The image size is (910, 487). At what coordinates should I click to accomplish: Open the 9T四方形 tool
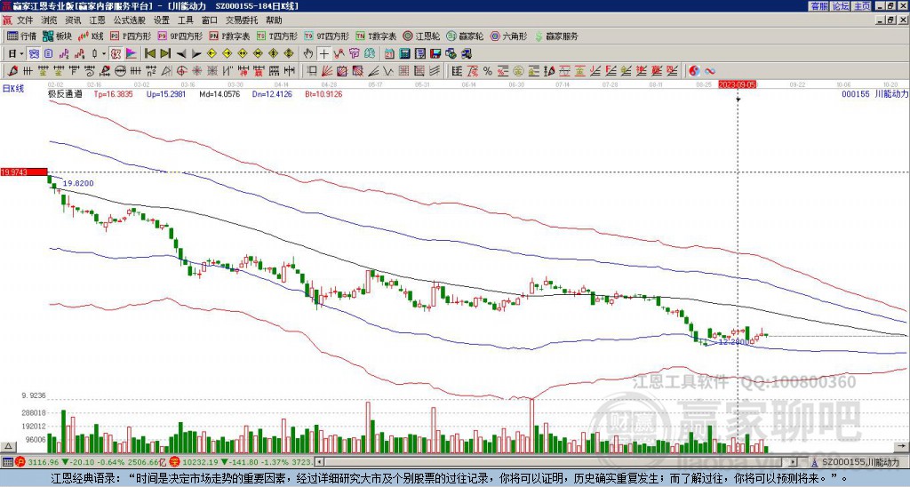[327, 36]
